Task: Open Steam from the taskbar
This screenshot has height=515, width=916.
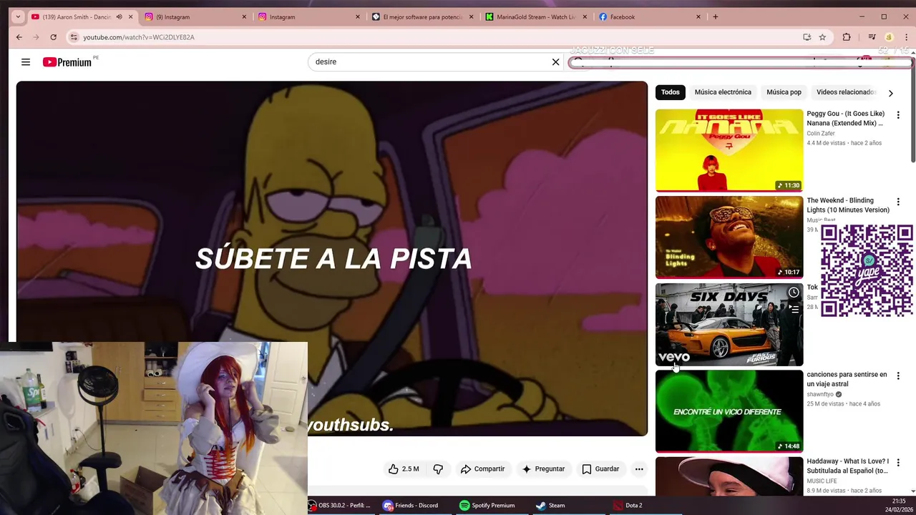Action: click(551, 506)
